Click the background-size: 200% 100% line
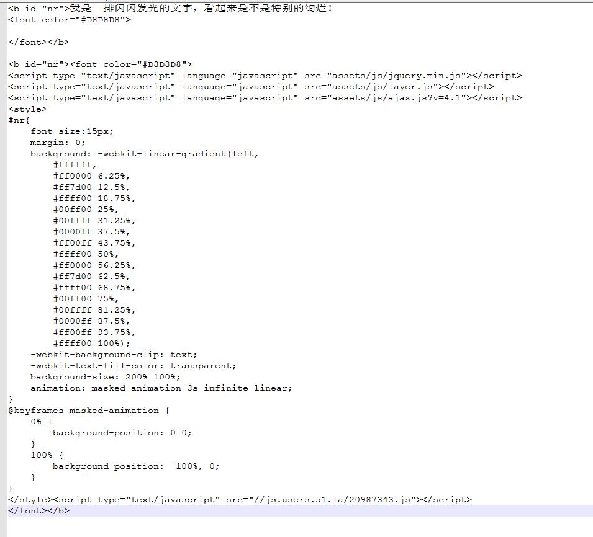593x537 pixels. [106, 377]
